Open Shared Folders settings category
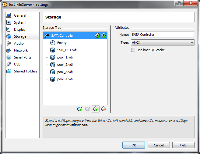The width and height of the screenshot is (200, 154). (26, 71)
